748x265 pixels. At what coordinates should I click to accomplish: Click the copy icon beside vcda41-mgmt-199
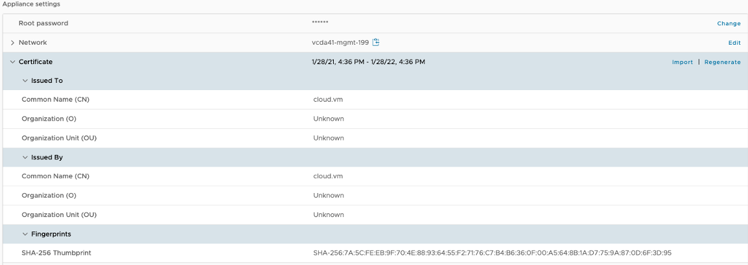coord(376,43)
